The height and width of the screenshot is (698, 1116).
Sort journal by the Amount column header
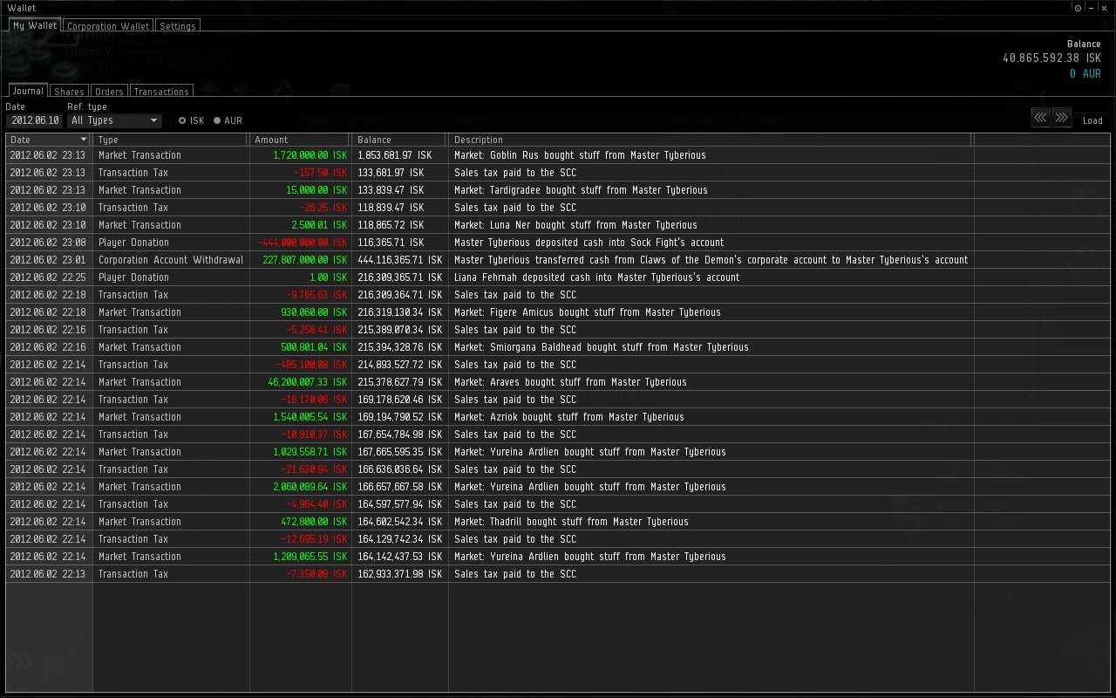pos(301,140)
